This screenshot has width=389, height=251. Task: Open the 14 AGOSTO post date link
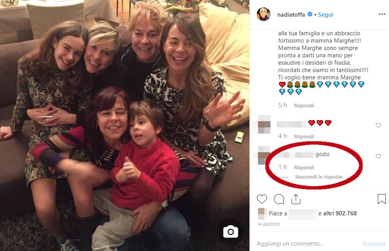[x=268, y=224]
